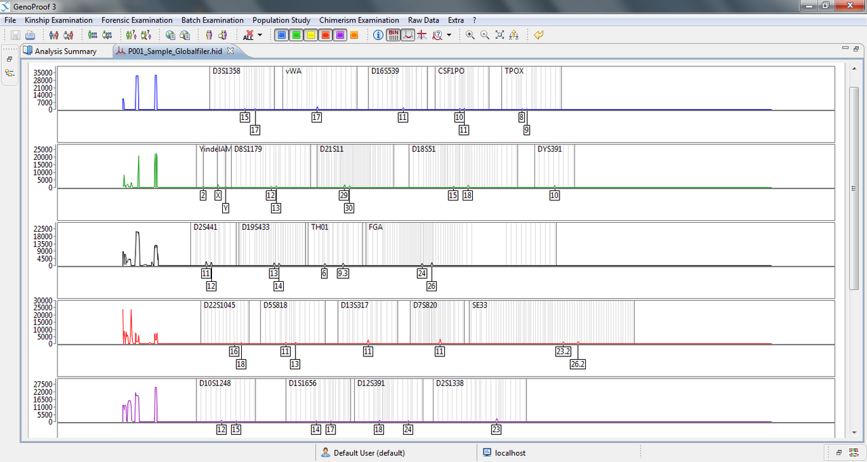Viewport: 867px width, 462px height.
Task: Open the Forensic Examination menu
Action: (x=137, y=20)
